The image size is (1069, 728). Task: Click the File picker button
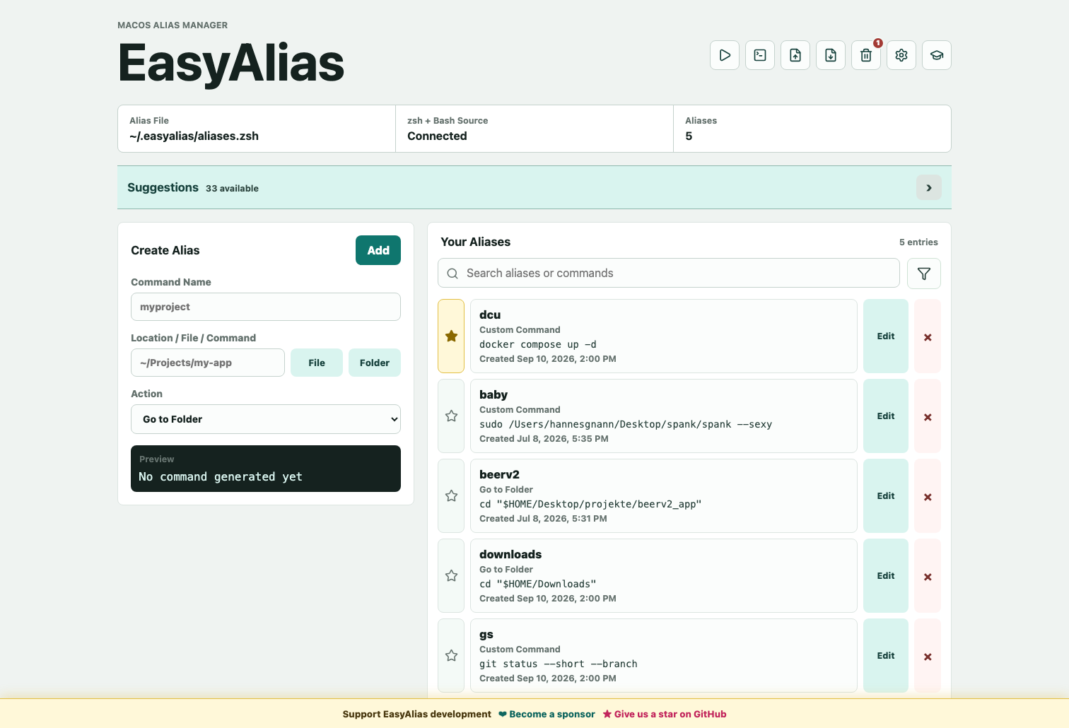[x=317, y=363]
